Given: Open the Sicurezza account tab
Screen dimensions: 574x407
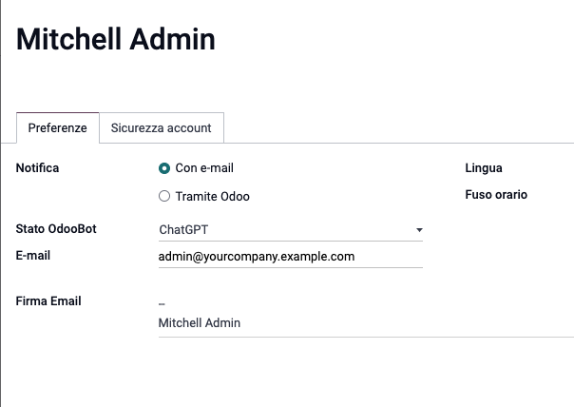Looking at the screenshot, I should click(162, 127).
